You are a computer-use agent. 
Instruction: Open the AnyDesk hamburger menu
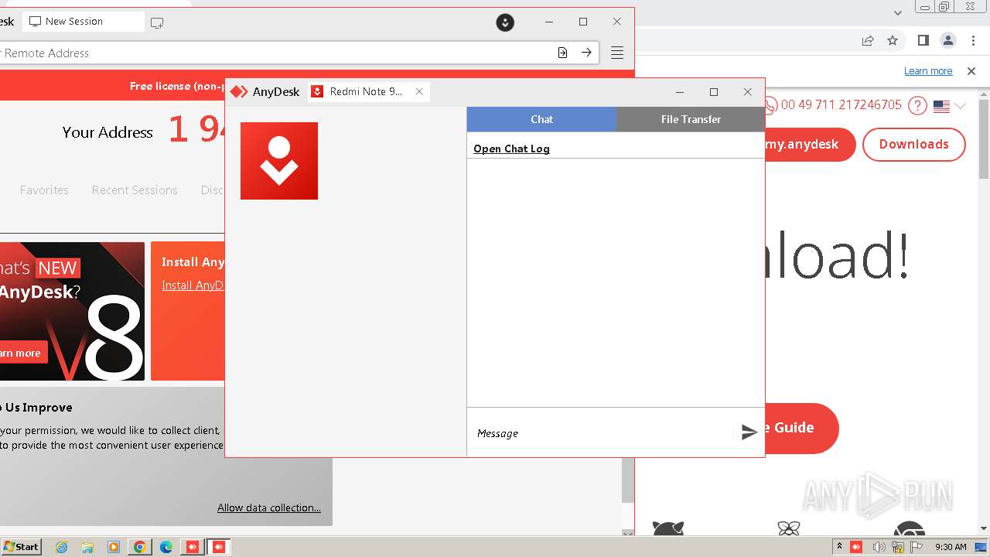tap(616, 53)
